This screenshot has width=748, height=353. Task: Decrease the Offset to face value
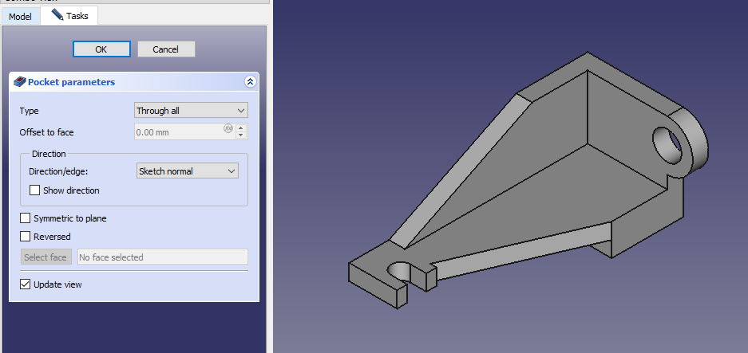241,136
